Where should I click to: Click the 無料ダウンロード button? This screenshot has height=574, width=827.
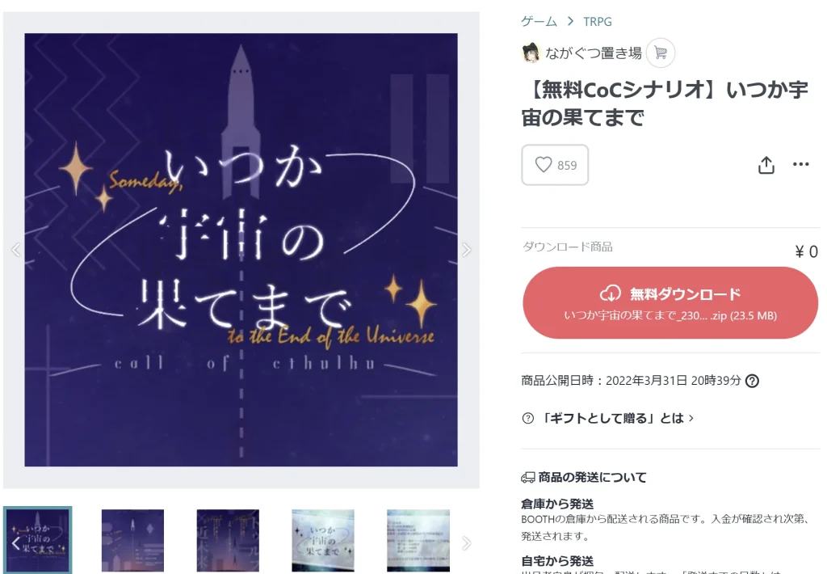[x=670, y=302]
